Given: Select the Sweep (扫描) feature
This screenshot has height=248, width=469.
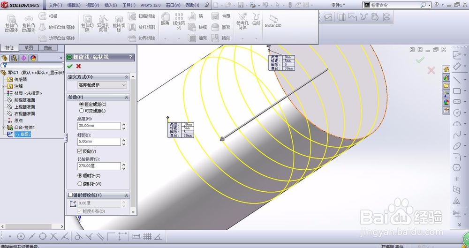Looking at the screenshot, I should pos(48,16).
